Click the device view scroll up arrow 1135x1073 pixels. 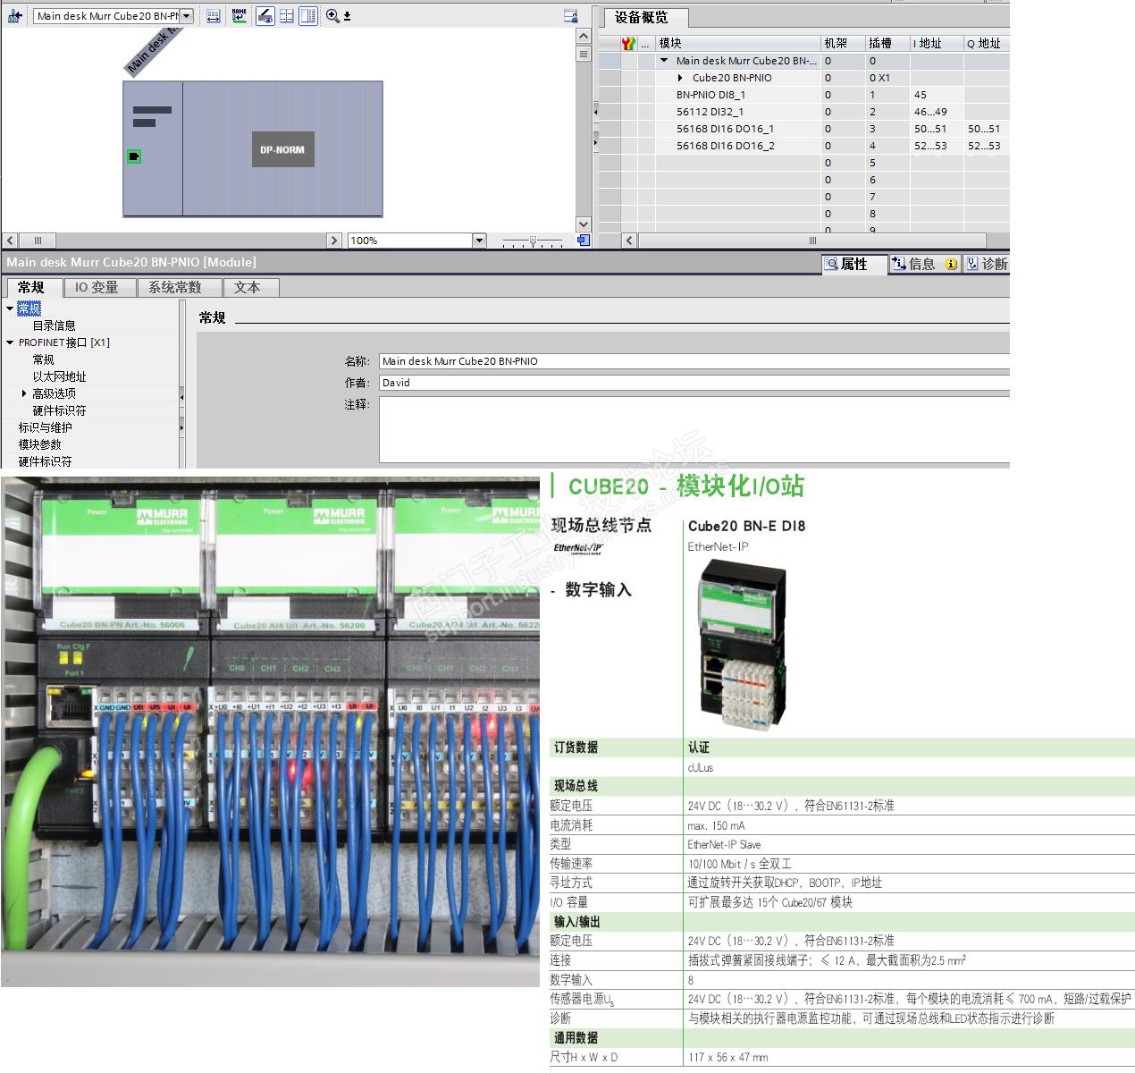584,36
